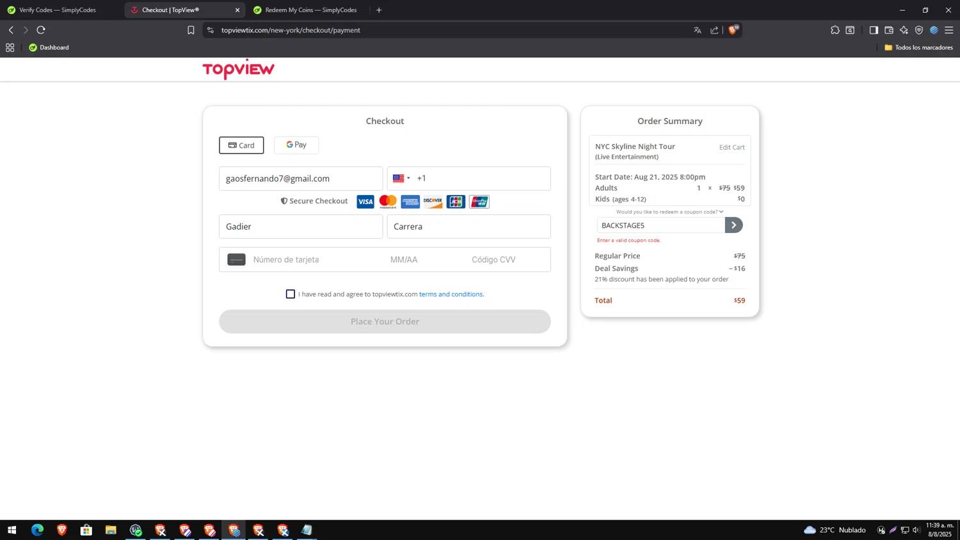Screen dimensions: 960x540
Task: Click the TopView logo
Action: (238, 69)
